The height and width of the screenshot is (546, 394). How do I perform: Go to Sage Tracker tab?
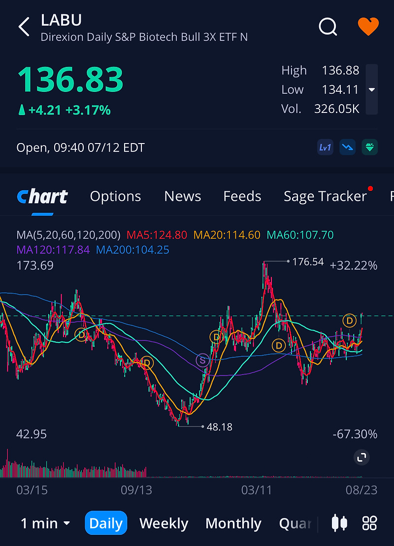[x=325, y=196]
